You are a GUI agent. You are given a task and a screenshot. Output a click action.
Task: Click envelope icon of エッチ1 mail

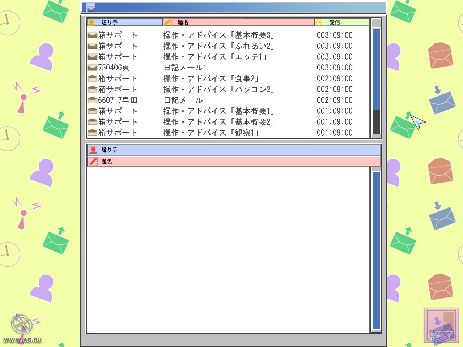(92, 57)
